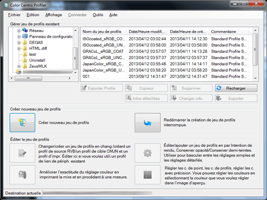Click the profile list scroll down arrow
Viewport: 267px width, 200px height.
tap(255, 78)
